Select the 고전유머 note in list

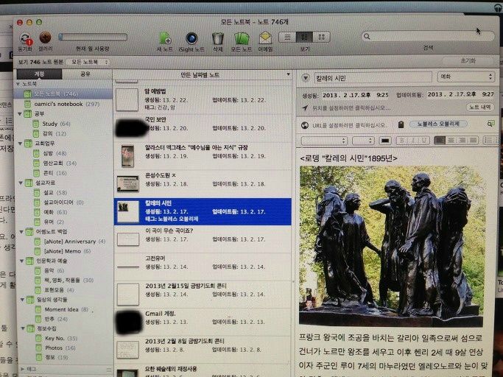click(203, 267)
